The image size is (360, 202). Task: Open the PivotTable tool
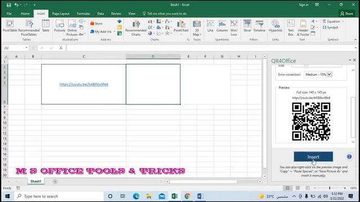[10, 26]
